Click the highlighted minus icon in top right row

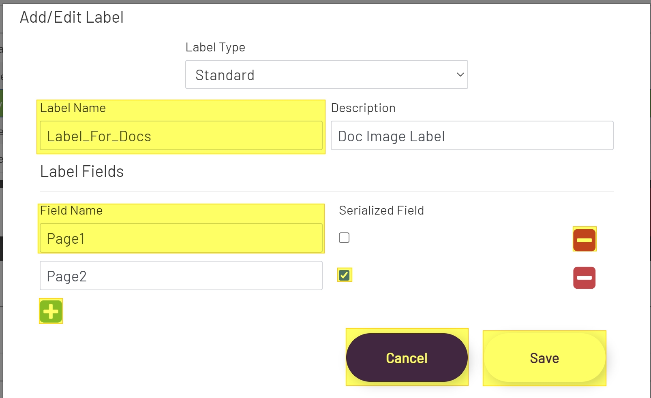584,239
